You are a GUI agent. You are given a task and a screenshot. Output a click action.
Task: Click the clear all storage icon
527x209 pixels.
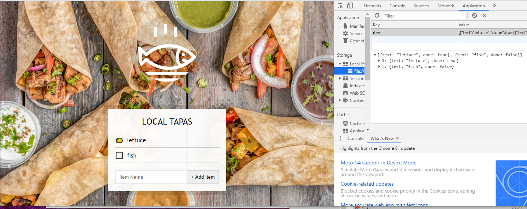click(x=474, y=15)
